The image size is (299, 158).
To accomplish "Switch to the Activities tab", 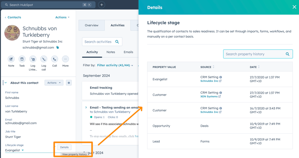I will (x=118, y=25).
